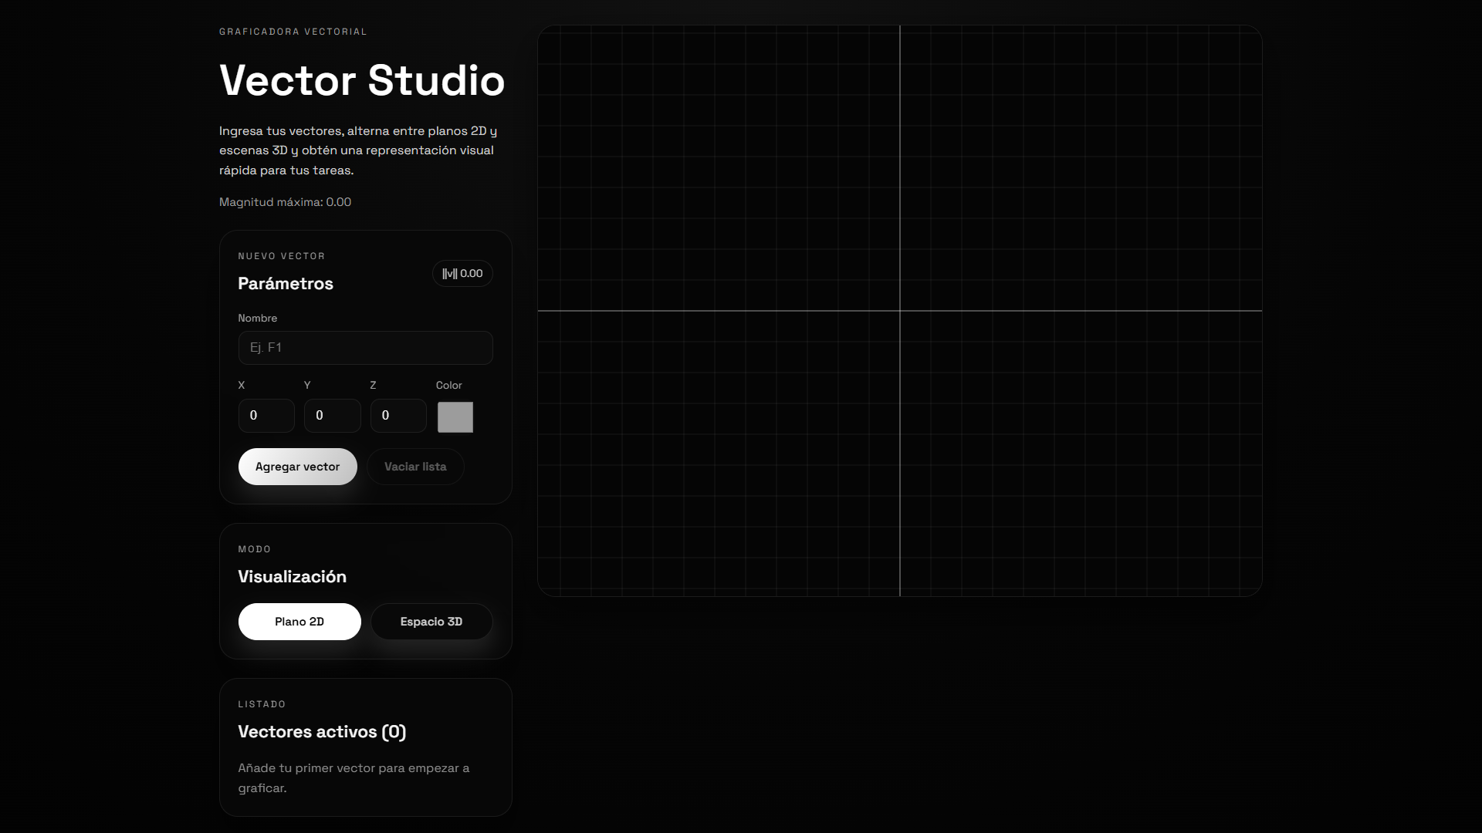Click the Vector Studio title heading

(362, 80)
